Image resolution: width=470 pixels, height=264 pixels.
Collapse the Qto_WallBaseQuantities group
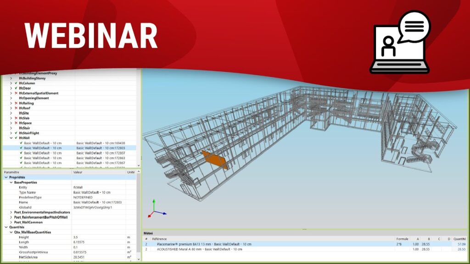[x=11, y=232]
